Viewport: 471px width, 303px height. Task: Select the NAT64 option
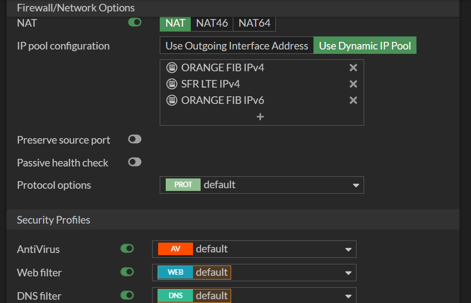pyautogui.click(x=254, y=23)
